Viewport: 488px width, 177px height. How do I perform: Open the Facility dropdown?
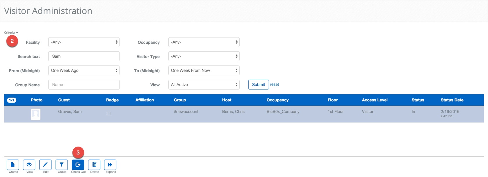pos(84,42)
